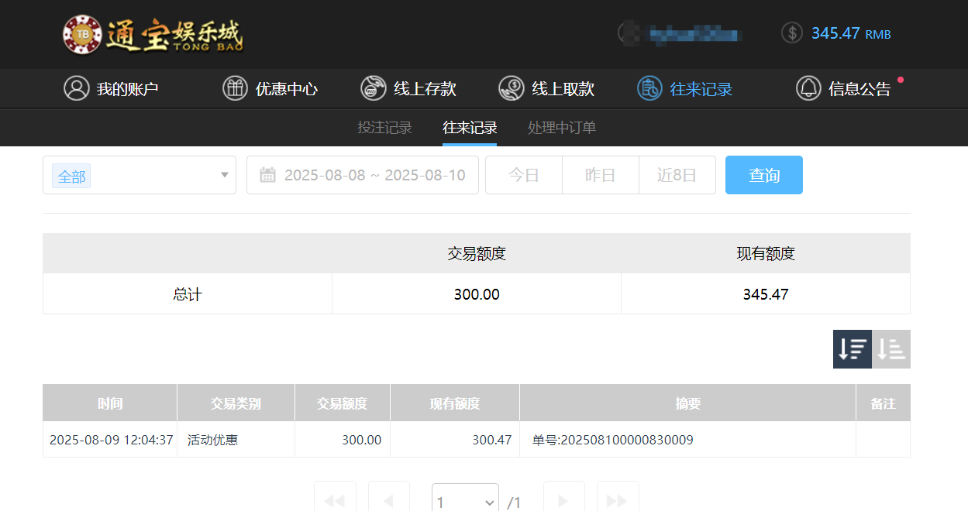968x511 pixels.
Task: Open the page number dropdown
Action: (464, 502)
